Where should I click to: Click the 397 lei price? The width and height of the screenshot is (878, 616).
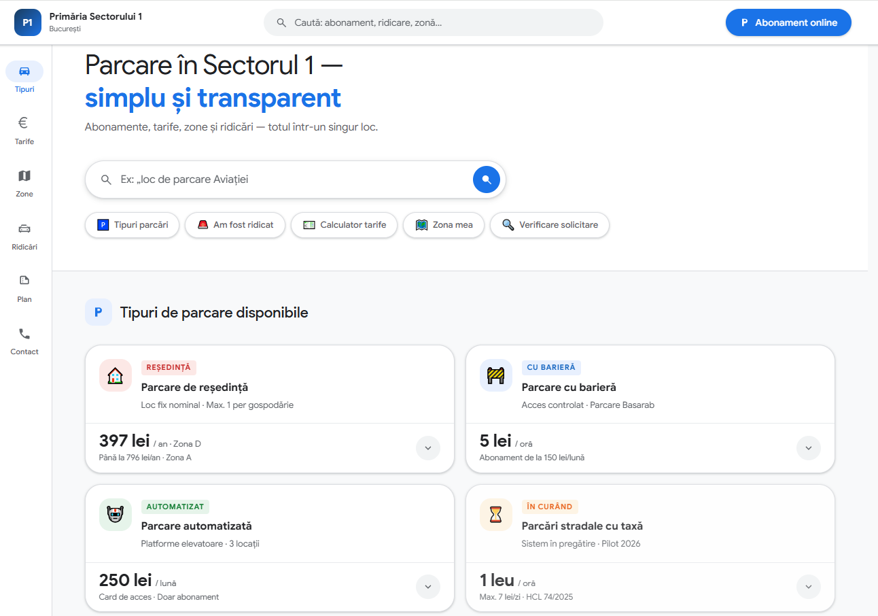(x=124, y=441)
